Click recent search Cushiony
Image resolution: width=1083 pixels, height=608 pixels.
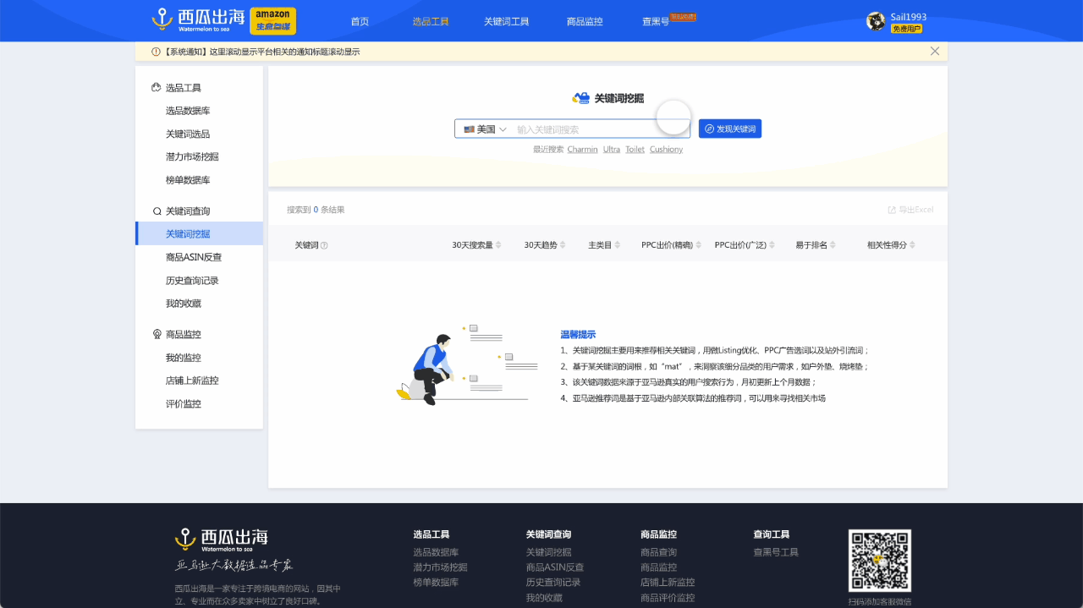click(x=666, y=150)
